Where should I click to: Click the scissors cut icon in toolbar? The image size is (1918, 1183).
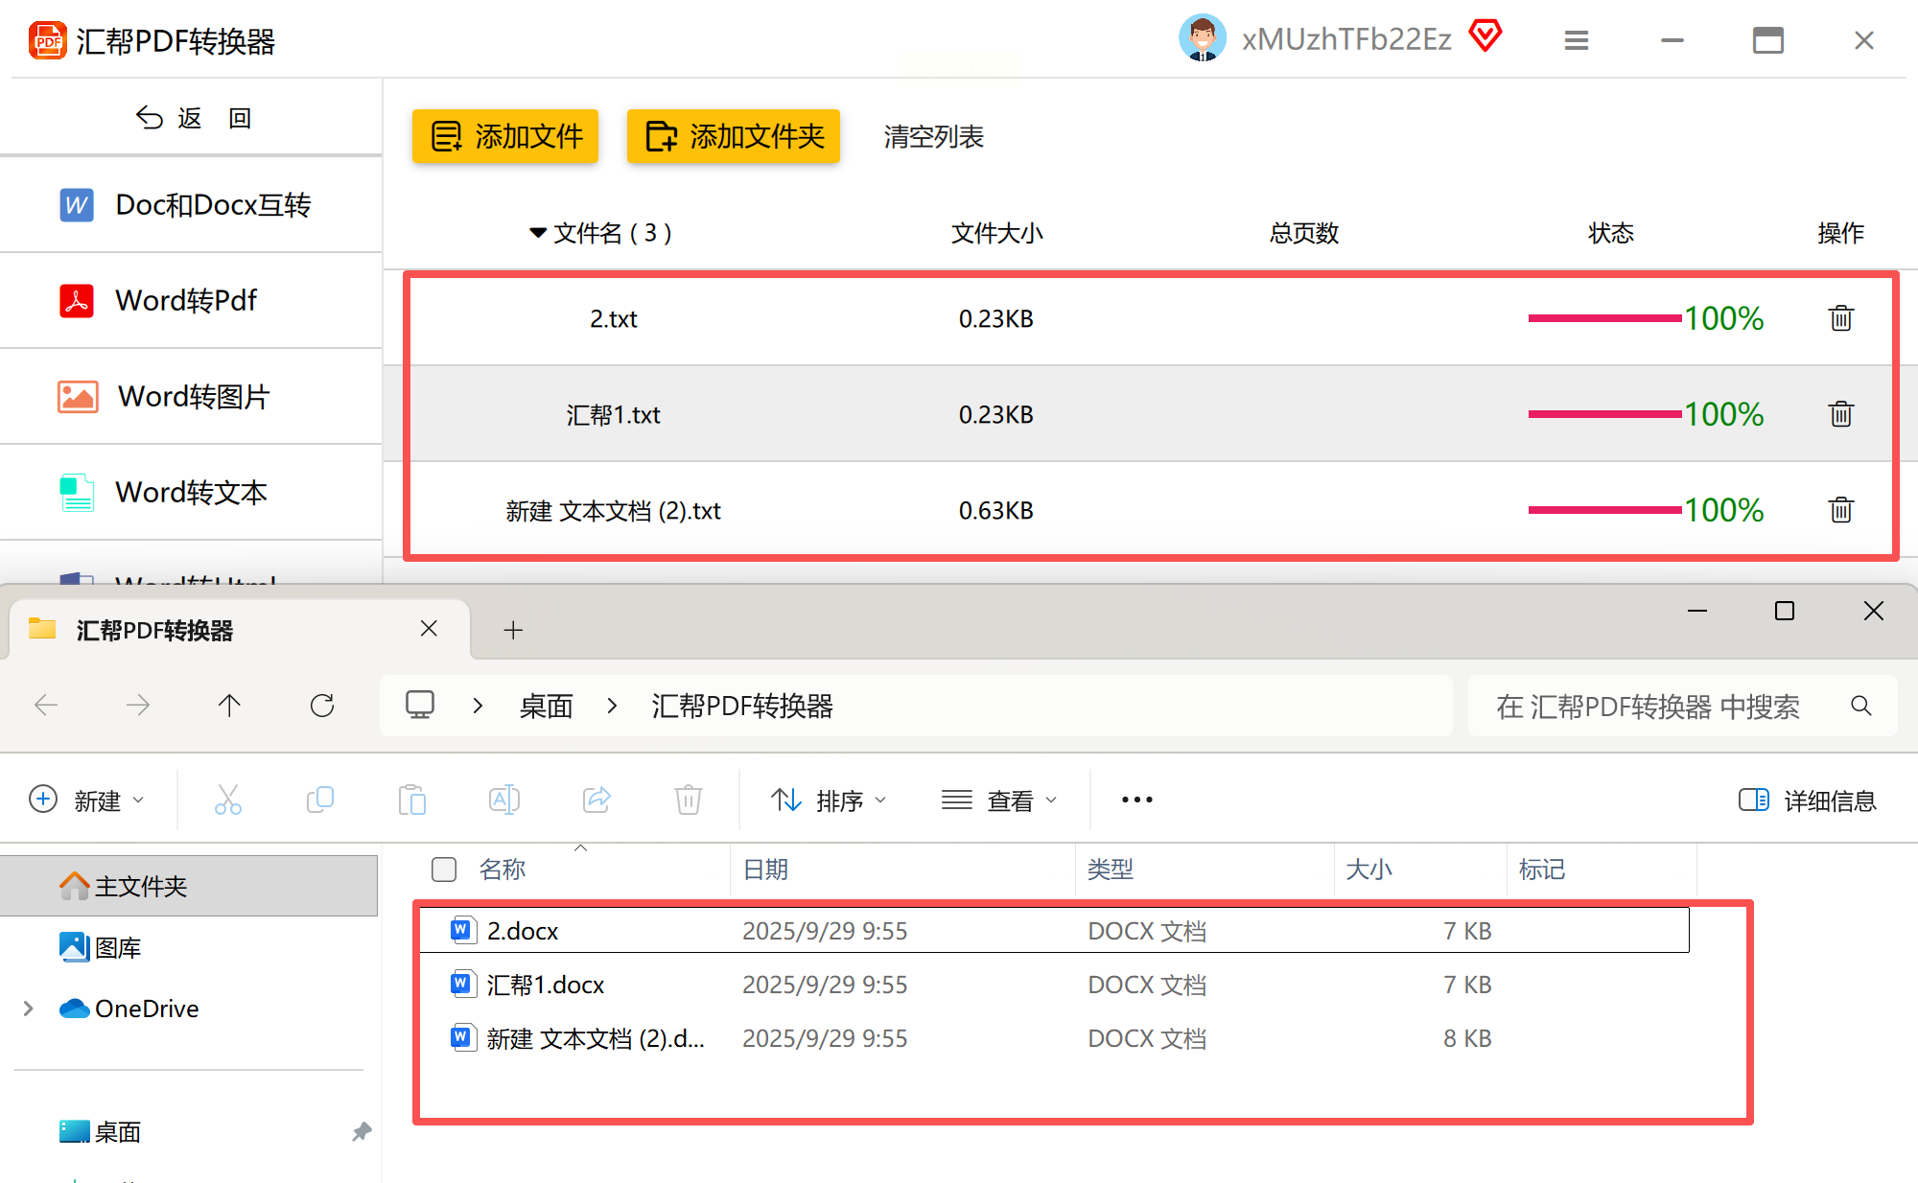(228, 800)
